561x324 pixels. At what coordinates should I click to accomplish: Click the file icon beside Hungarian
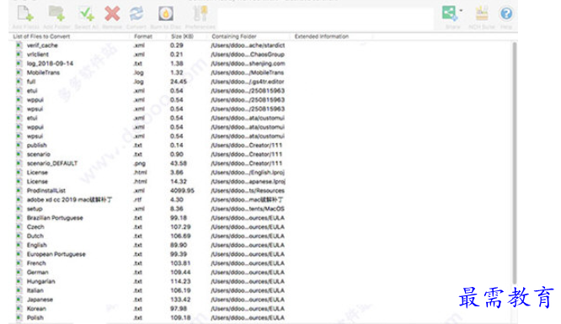point(19,281)
